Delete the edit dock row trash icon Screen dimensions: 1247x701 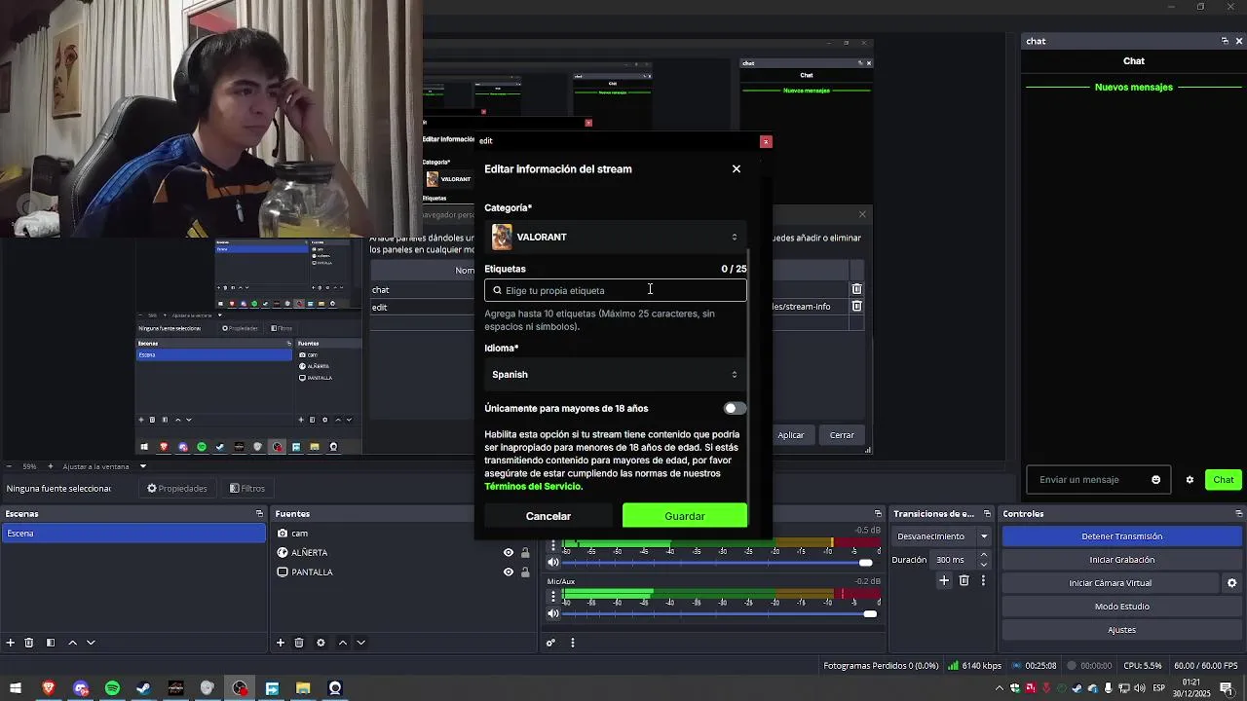(x=856, y=307)
